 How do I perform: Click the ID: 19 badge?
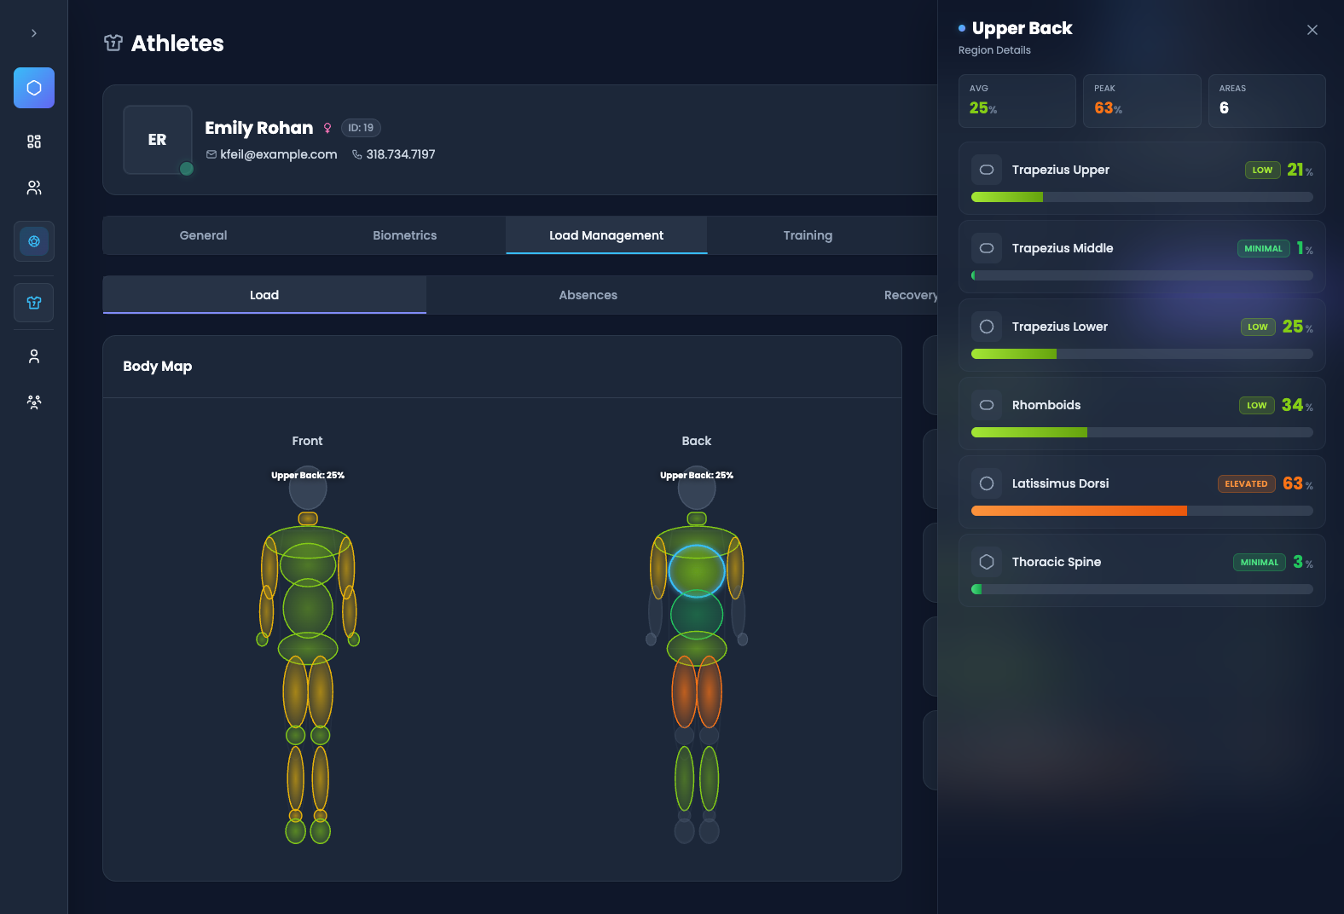tap(361, 128)
